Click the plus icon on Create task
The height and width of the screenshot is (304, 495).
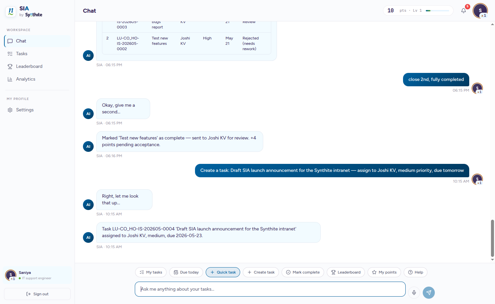click(250, 272)
